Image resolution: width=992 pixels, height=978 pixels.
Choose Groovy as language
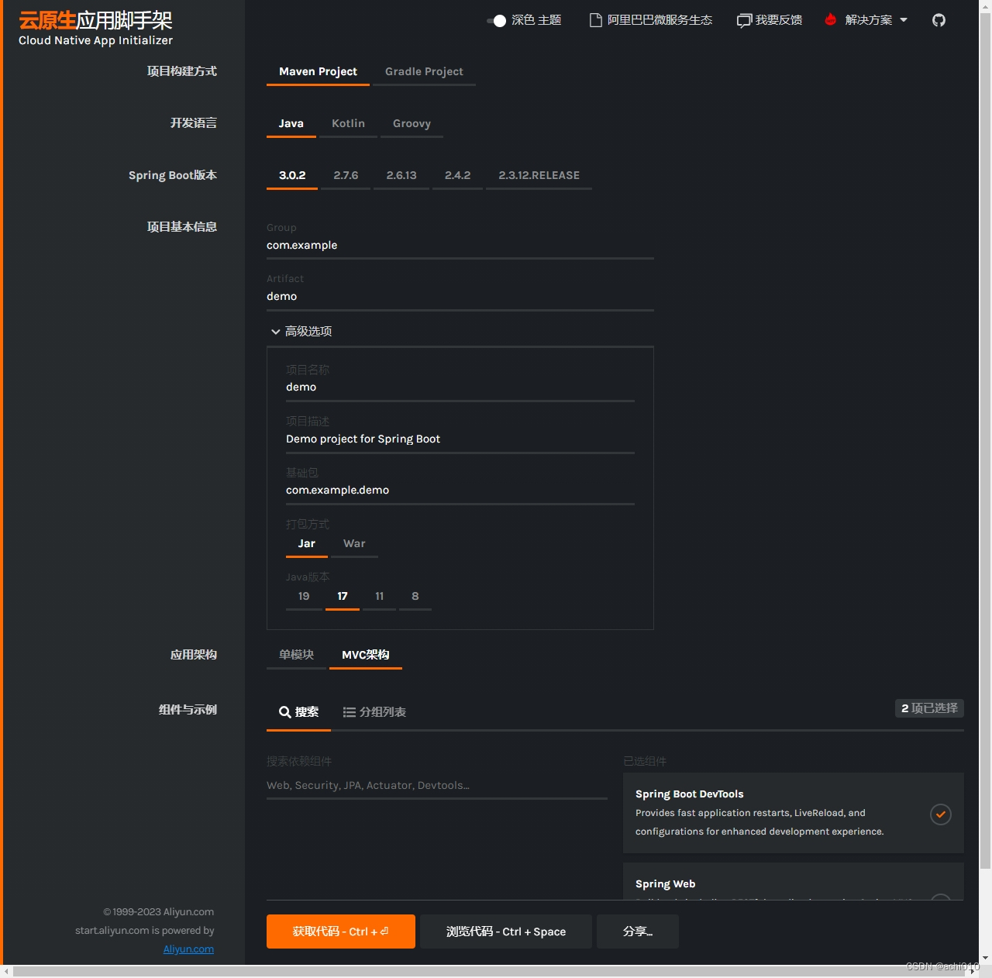pos(412,123)
